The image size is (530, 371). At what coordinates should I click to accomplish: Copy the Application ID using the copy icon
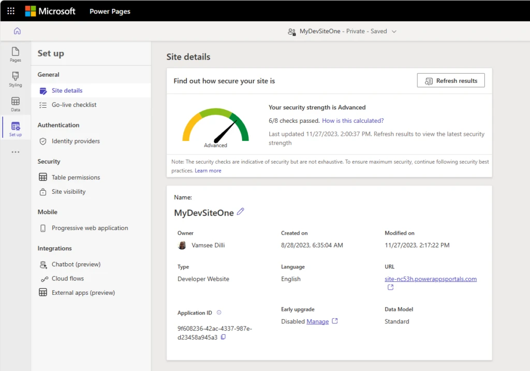pos(223,337)
